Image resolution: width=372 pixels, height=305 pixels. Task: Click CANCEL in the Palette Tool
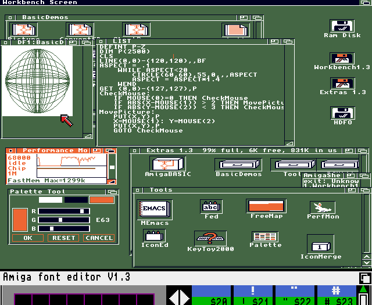(99, 238)
